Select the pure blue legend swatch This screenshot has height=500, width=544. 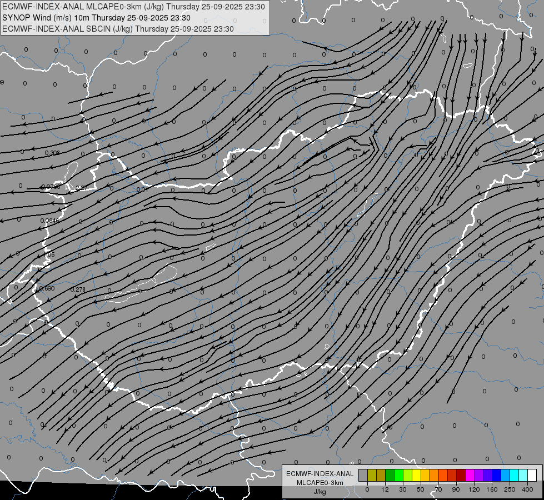tap(497, 475)
